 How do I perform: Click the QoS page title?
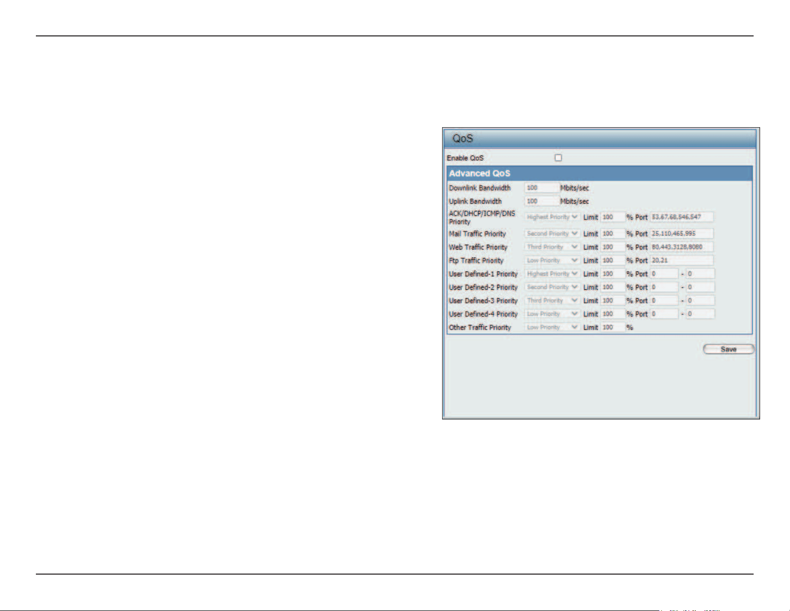tap(463, 139)
